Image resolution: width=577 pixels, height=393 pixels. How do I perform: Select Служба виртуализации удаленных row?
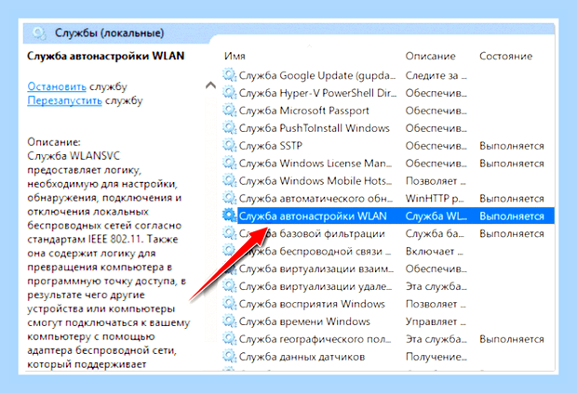tap(388, 286)
